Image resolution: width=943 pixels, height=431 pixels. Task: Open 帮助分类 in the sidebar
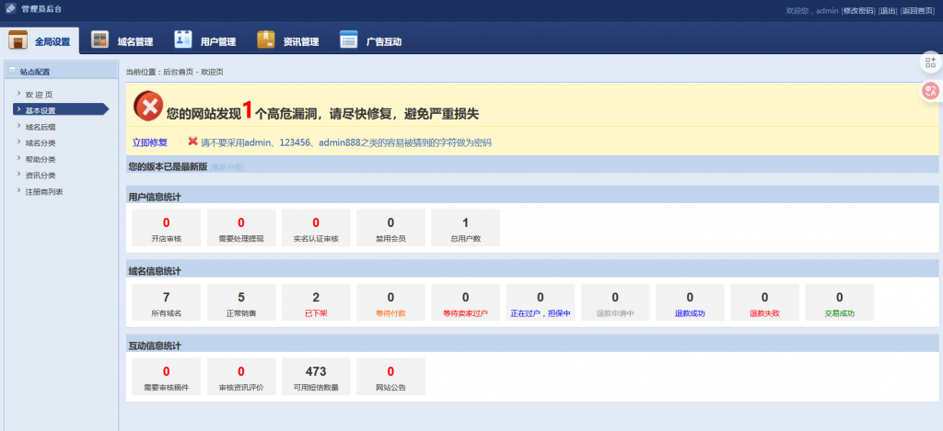pos(41,159)
